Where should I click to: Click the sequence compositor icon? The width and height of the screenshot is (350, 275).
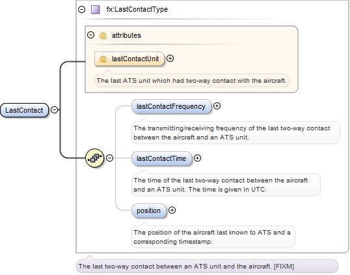click(94, 158)
